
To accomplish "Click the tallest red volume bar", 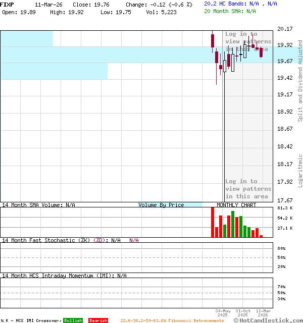I will (x=213, y=222).
